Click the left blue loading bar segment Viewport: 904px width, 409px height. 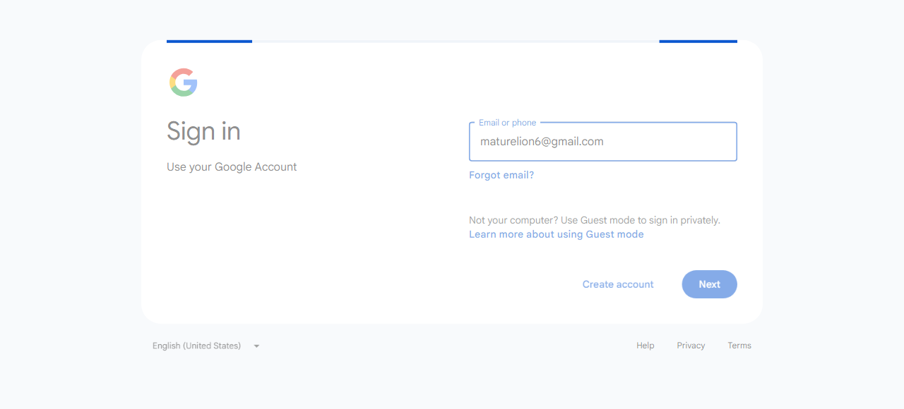point(209,42)
